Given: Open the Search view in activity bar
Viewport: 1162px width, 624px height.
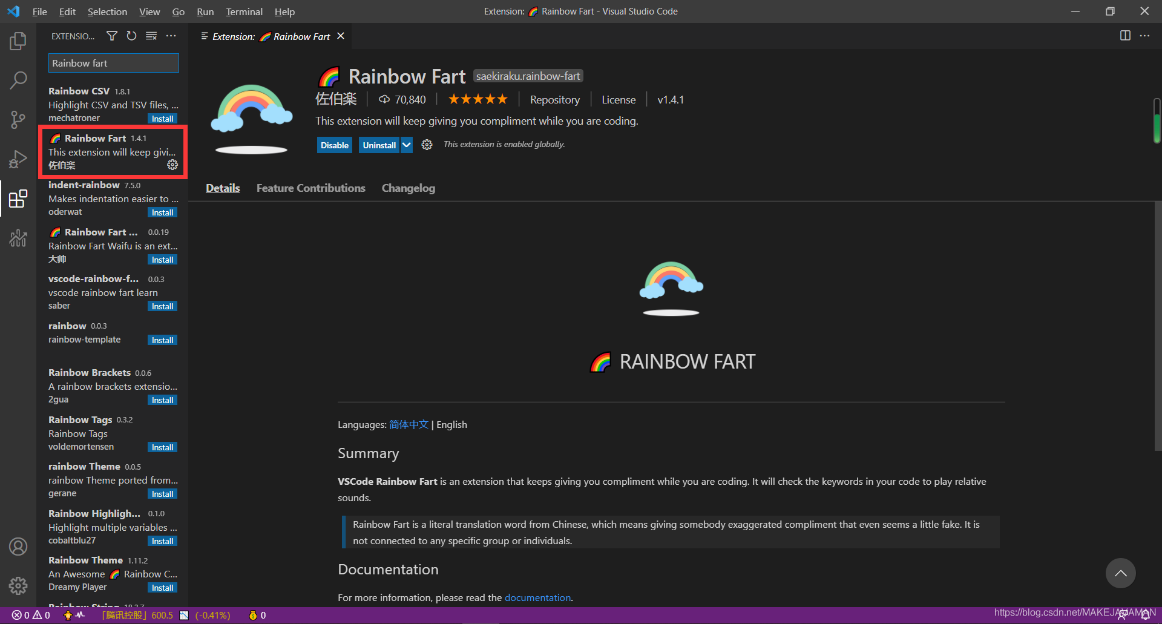Looking at the screenshot, I should pos(18,80).
